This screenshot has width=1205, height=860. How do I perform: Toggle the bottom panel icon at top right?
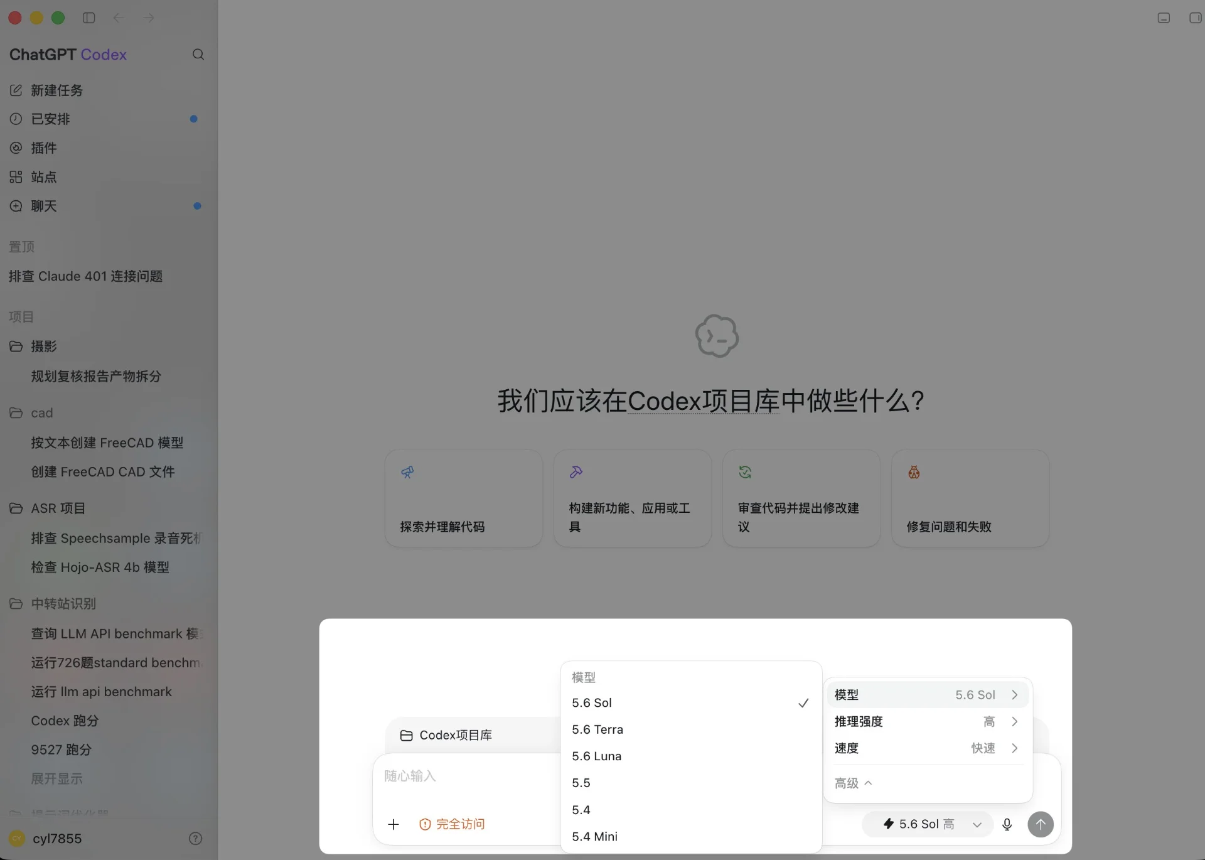[1164, 18]
